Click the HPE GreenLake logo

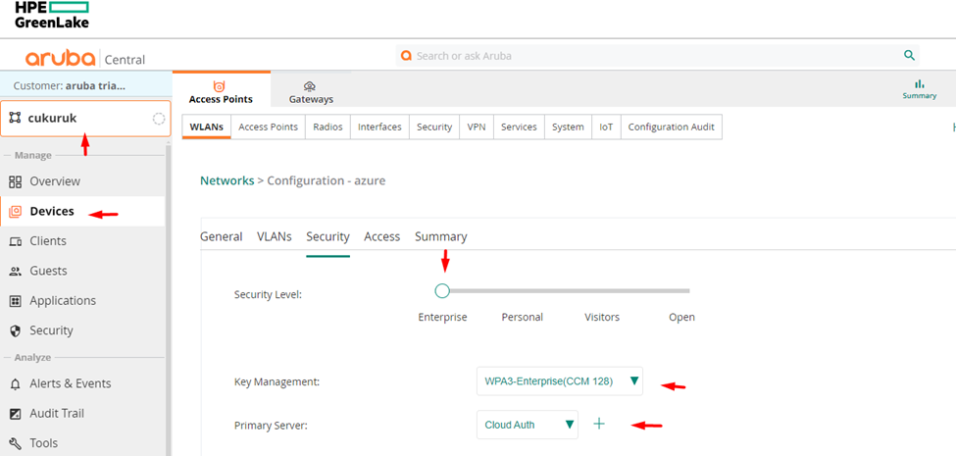52,15
